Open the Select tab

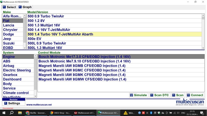(9, 7)
